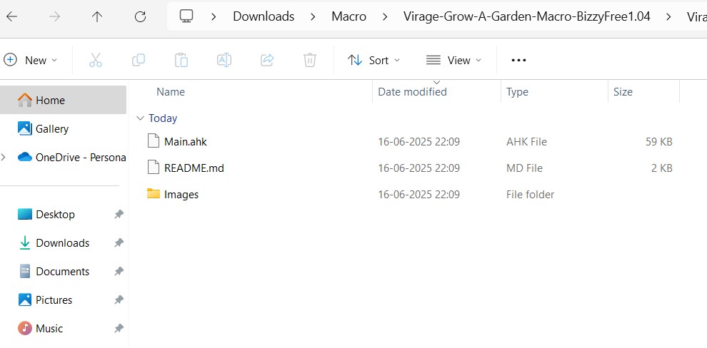Open the View layout dropdown
The image size is (707, 348).
tap(453, 60)
